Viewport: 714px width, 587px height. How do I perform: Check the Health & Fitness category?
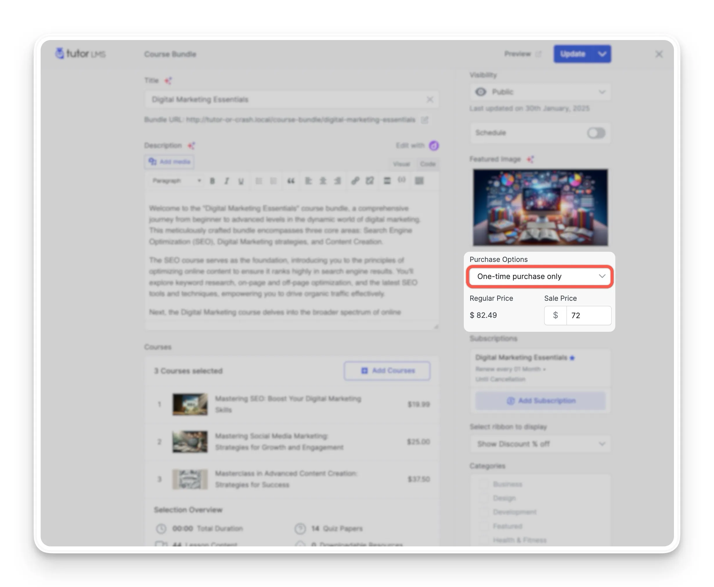point(484,540)
